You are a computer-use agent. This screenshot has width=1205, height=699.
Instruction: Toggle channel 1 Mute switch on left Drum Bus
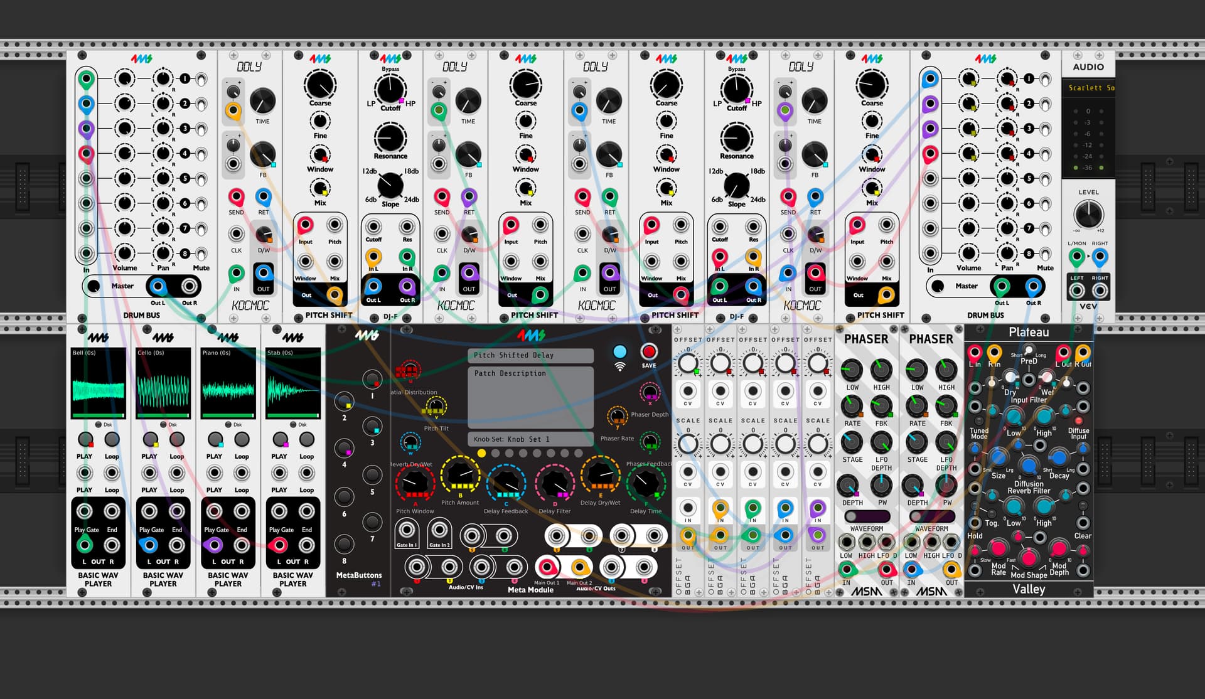tap(201, 79)
